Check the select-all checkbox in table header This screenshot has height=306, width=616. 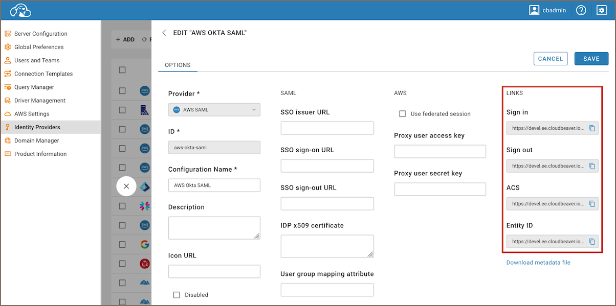(x=122, y=70)
